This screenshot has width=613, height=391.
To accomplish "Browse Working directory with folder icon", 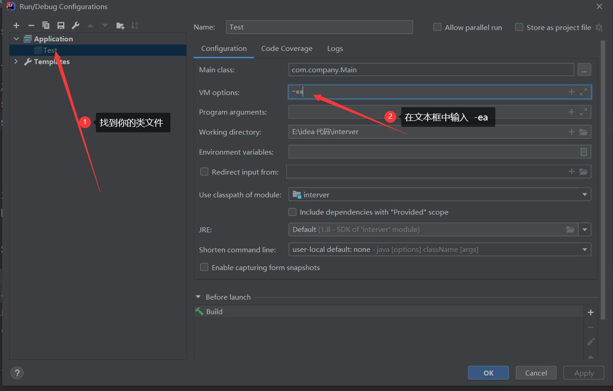I will 584,132.
